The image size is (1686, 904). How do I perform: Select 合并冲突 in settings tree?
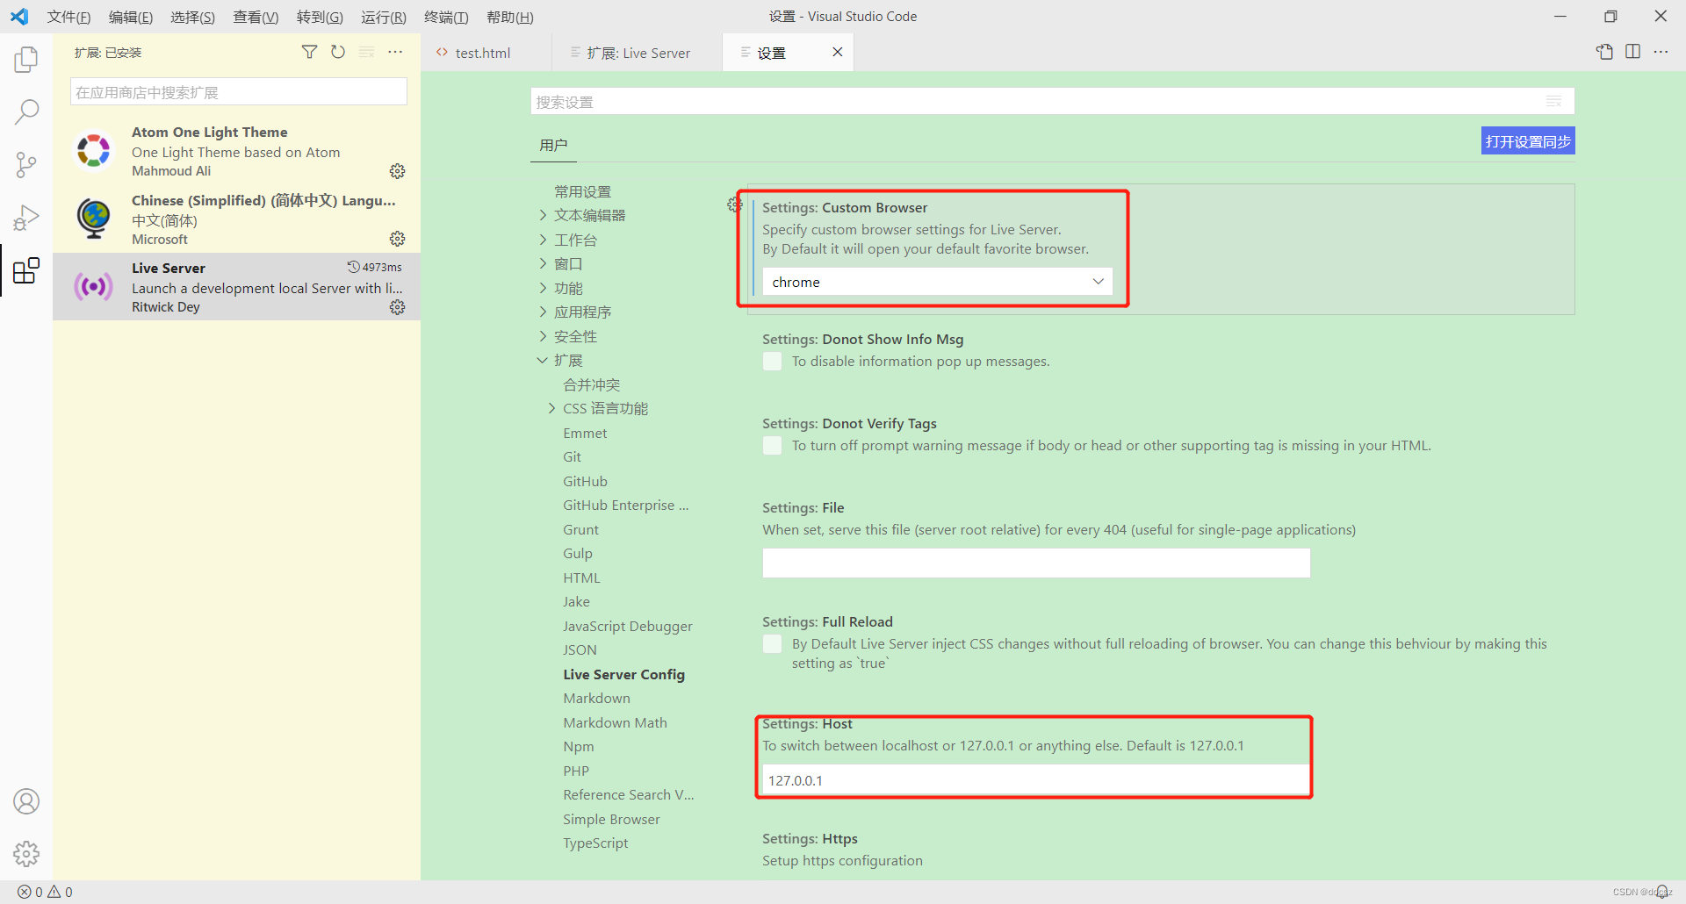click(591, 384)
